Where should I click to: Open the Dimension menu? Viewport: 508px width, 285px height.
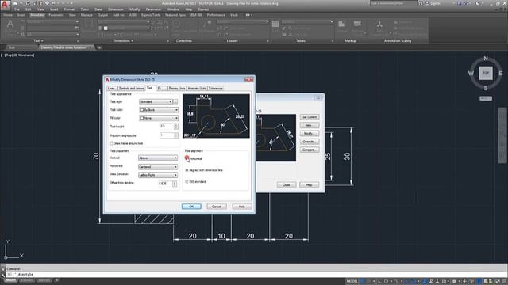[116, 9]
